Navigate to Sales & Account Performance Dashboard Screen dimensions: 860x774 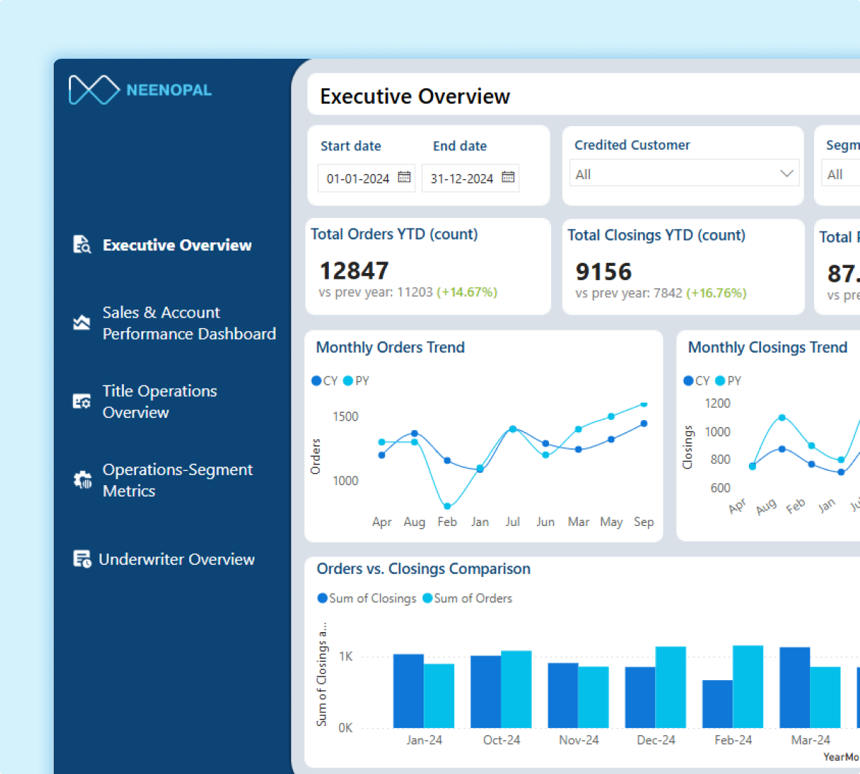pos(189,322)
